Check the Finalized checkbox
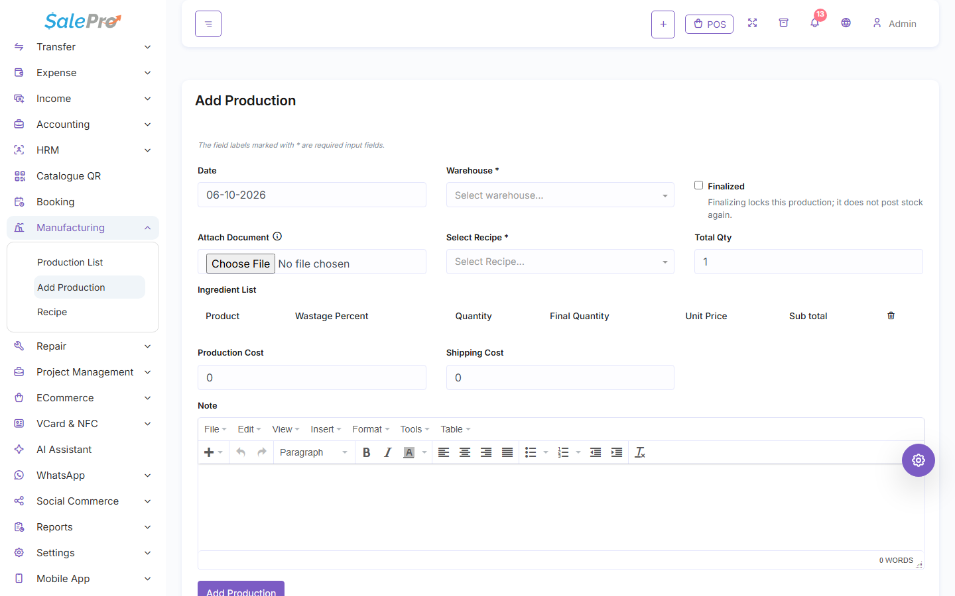This screenshot has width=955, height=596. tap(698, 185)
